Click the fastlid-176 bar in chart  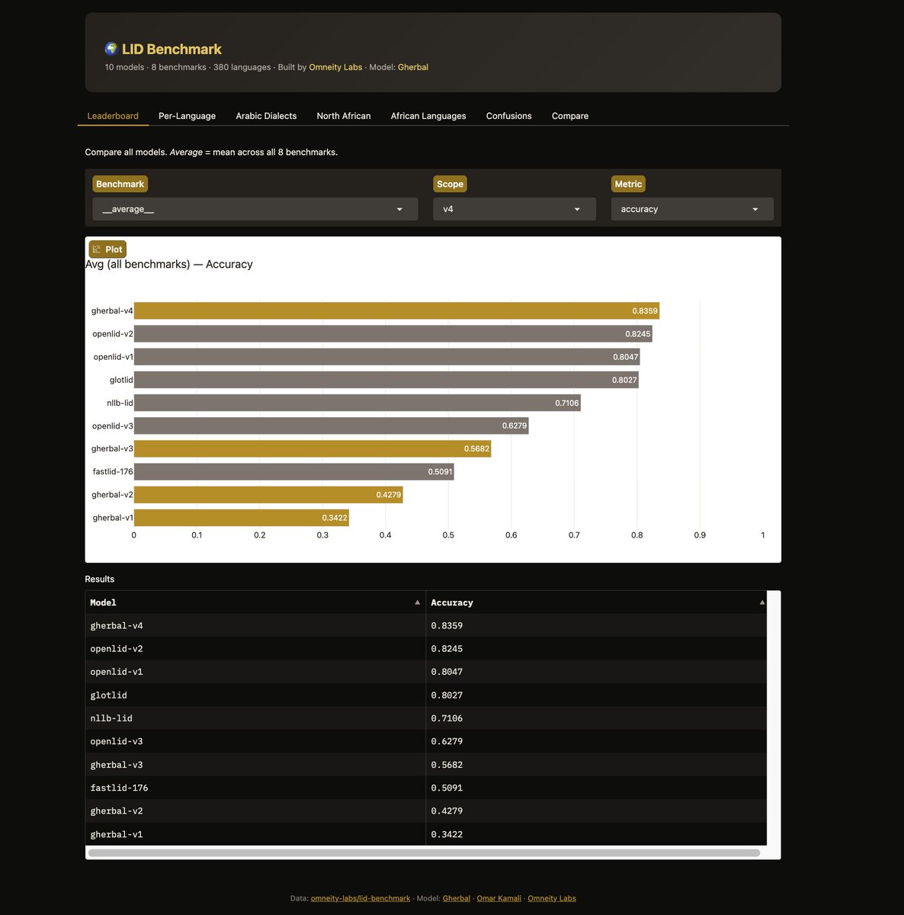[x=294, y=472]
